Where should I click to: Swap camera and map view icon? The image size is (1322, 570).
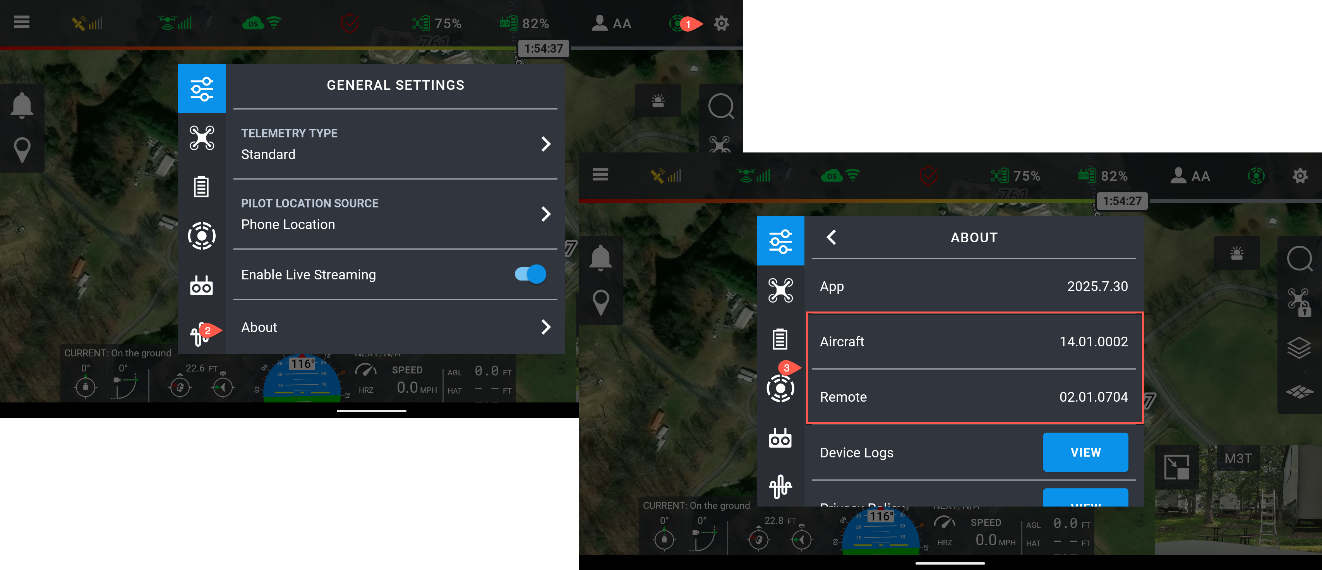click(x=1177, y=467)
